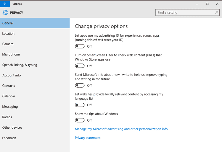Viewport: 222px width, 152px height.
Task: Select Account info in the sidebar
Action: coord(35,75)
